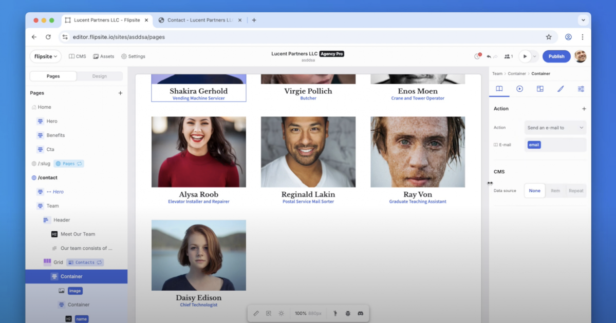Activate the element select pointer tool
616x323 pixels.
[x=269, y=314]
